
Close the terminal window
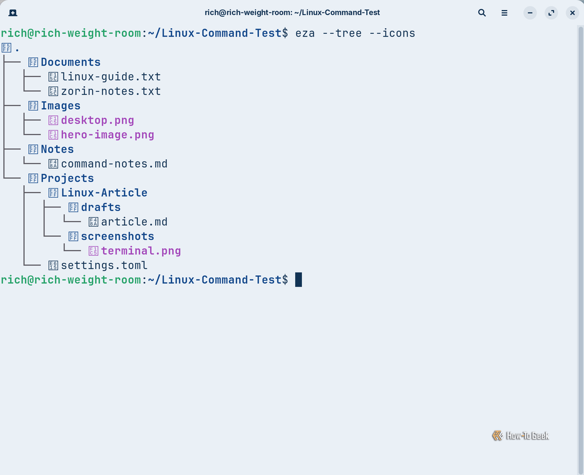[572, 13]
